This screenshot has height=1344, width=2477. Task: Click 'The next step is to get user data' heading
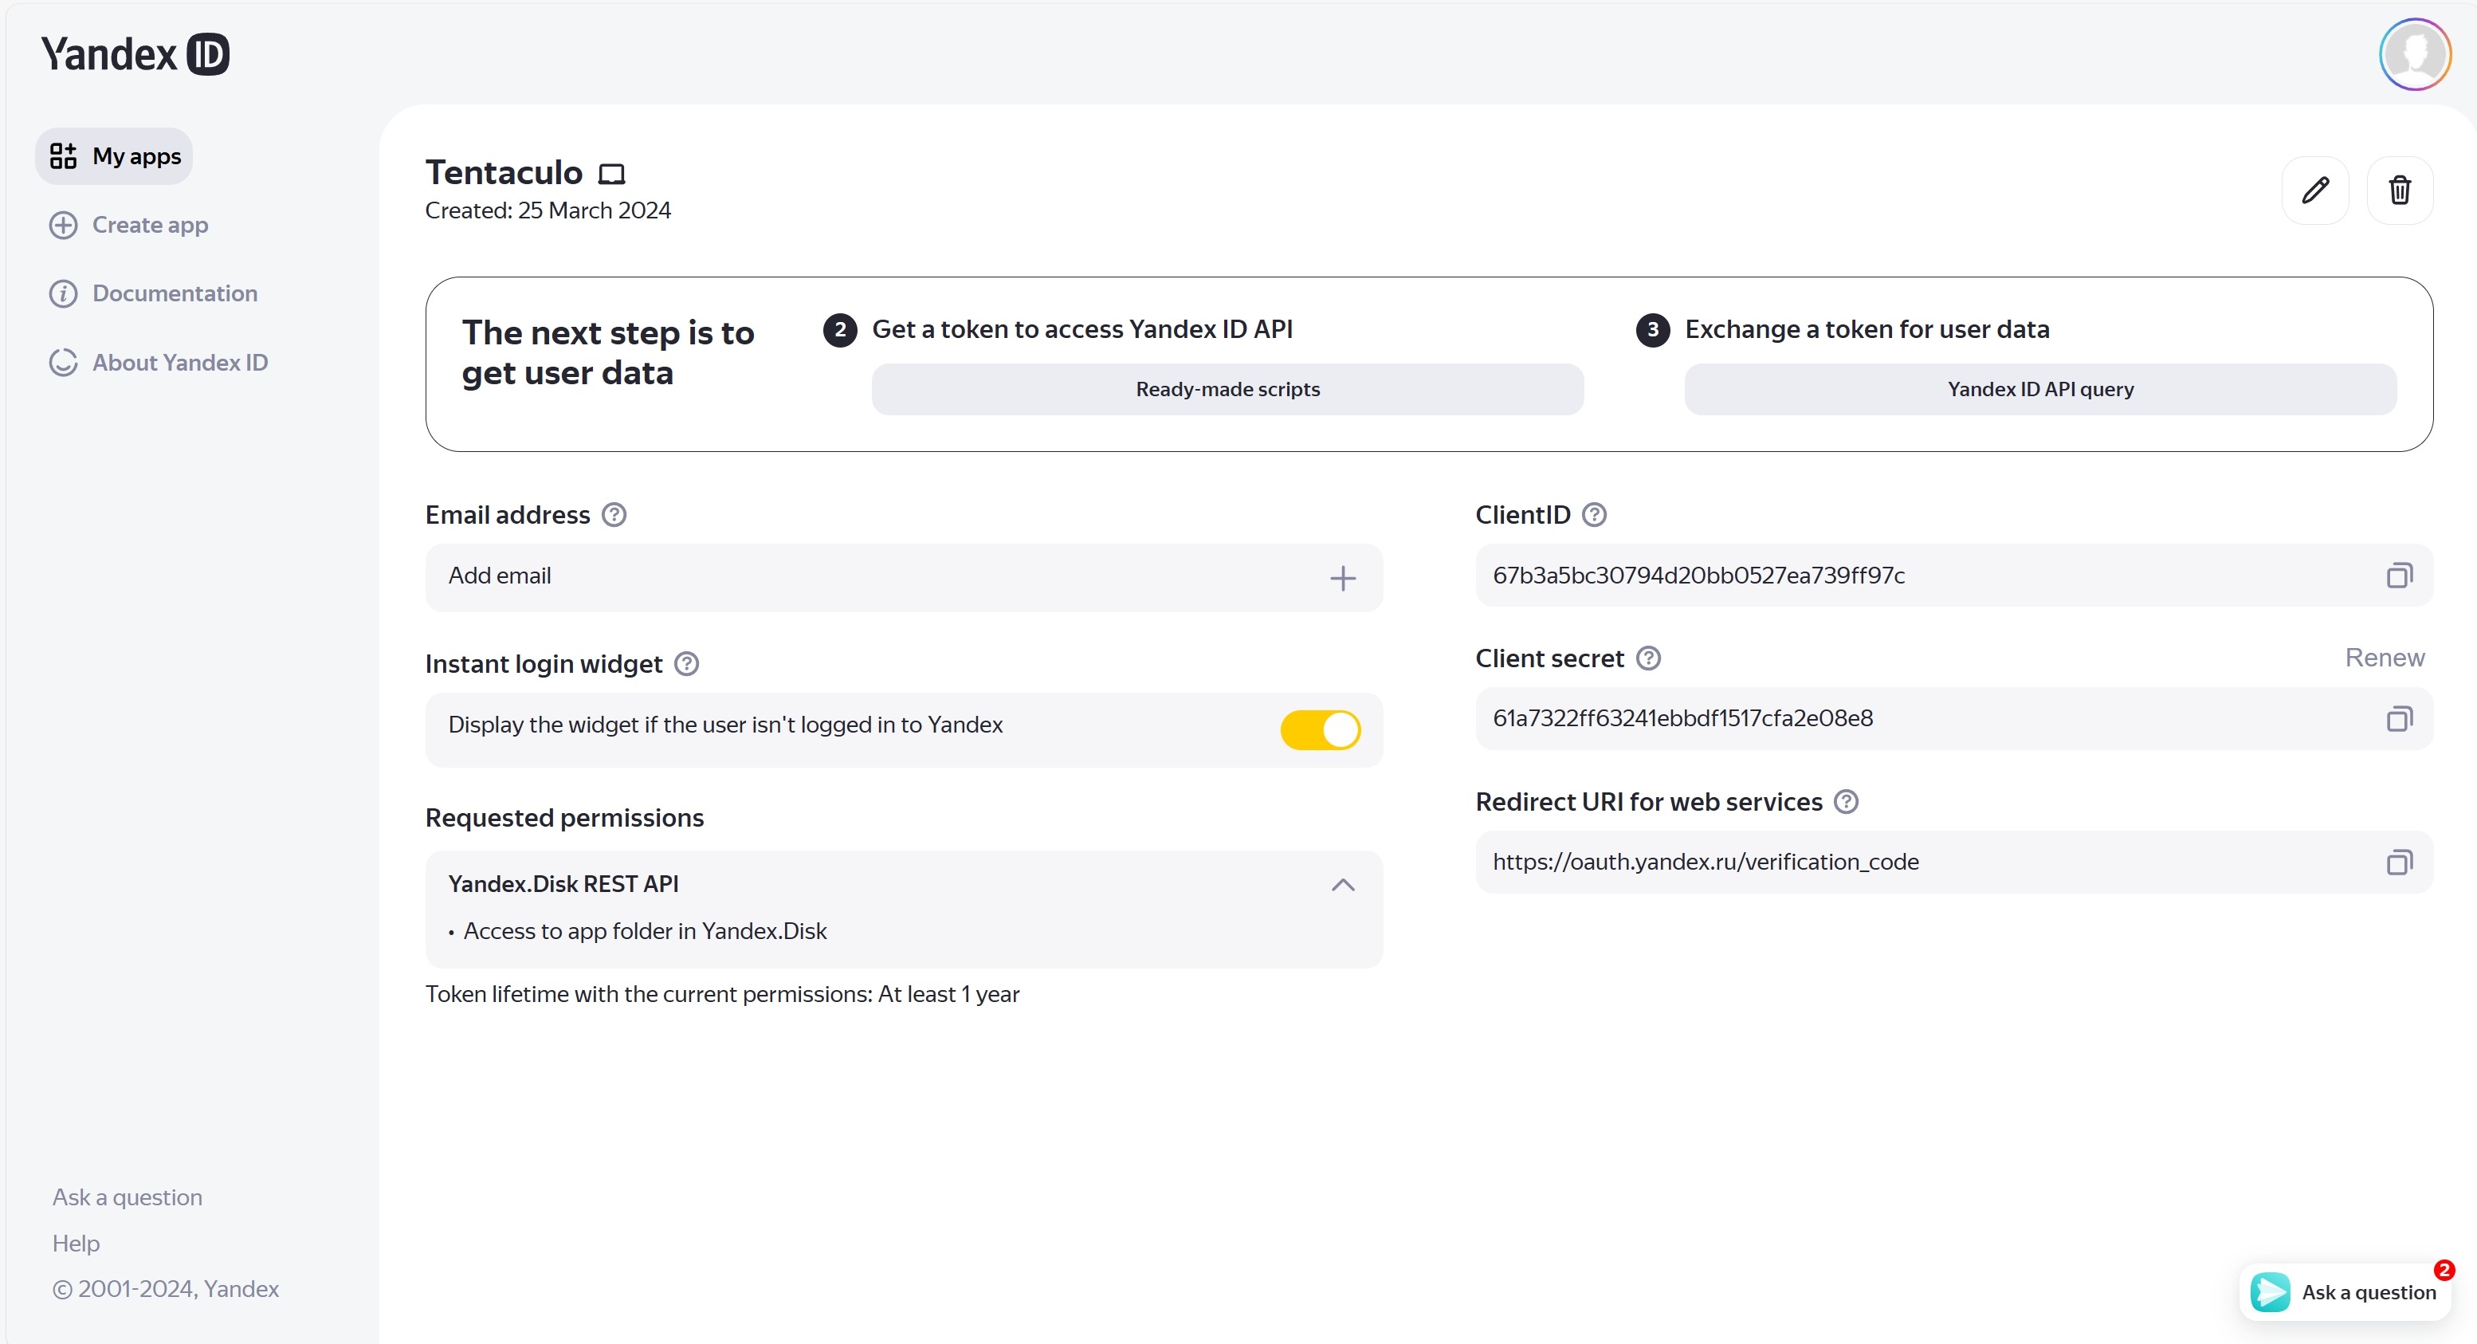point(608,353)
